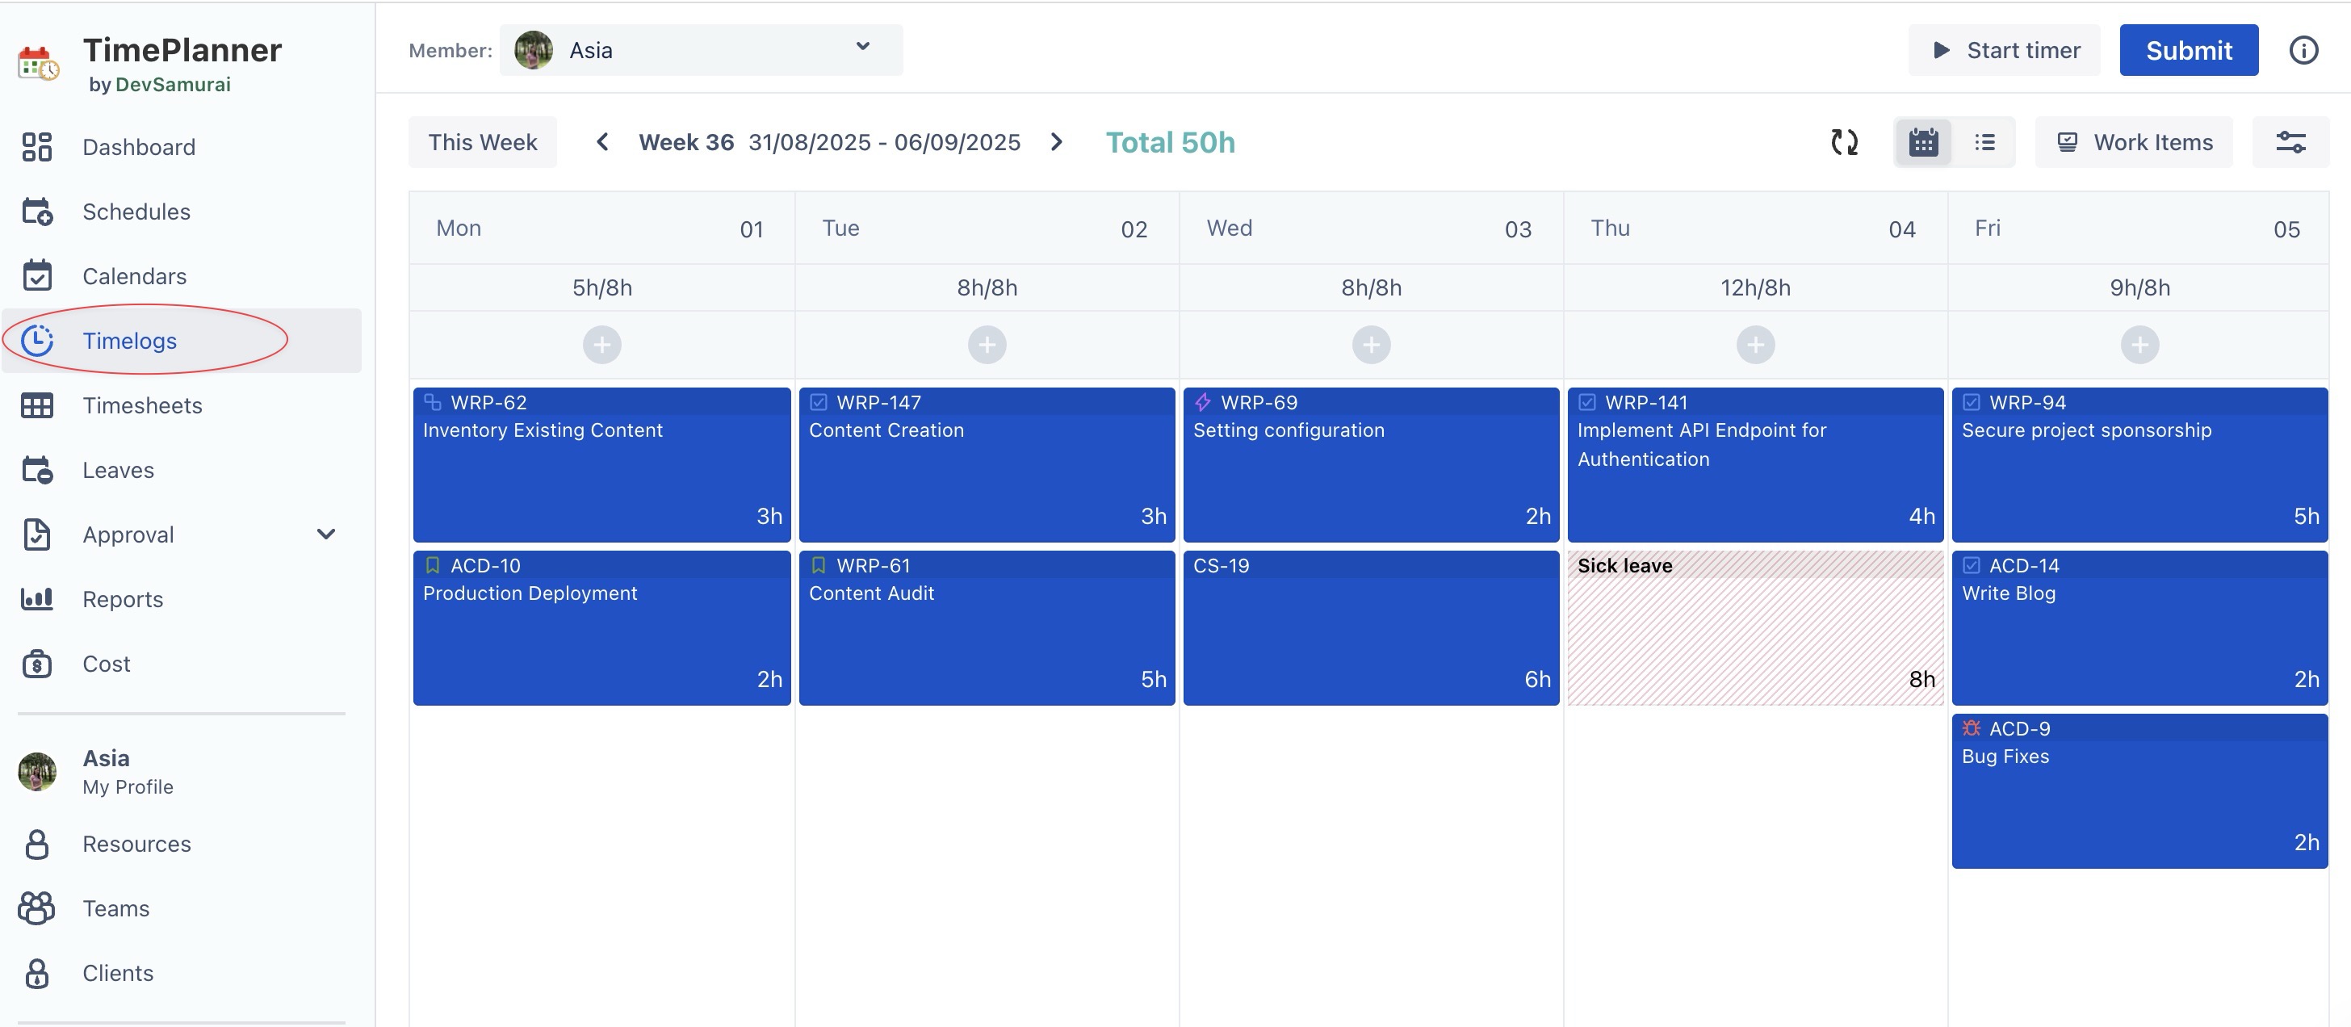Select Reports in the sidebar
The image size is (2351, 1027).
click(x=122, y=599)
